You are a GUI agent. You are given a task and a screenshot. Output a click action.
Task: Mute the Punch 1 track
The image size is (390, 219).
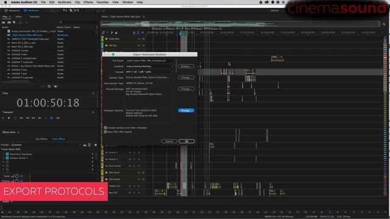(130, 153)
